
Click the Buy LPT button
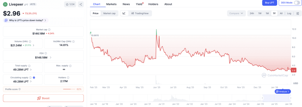coord(270,2)
